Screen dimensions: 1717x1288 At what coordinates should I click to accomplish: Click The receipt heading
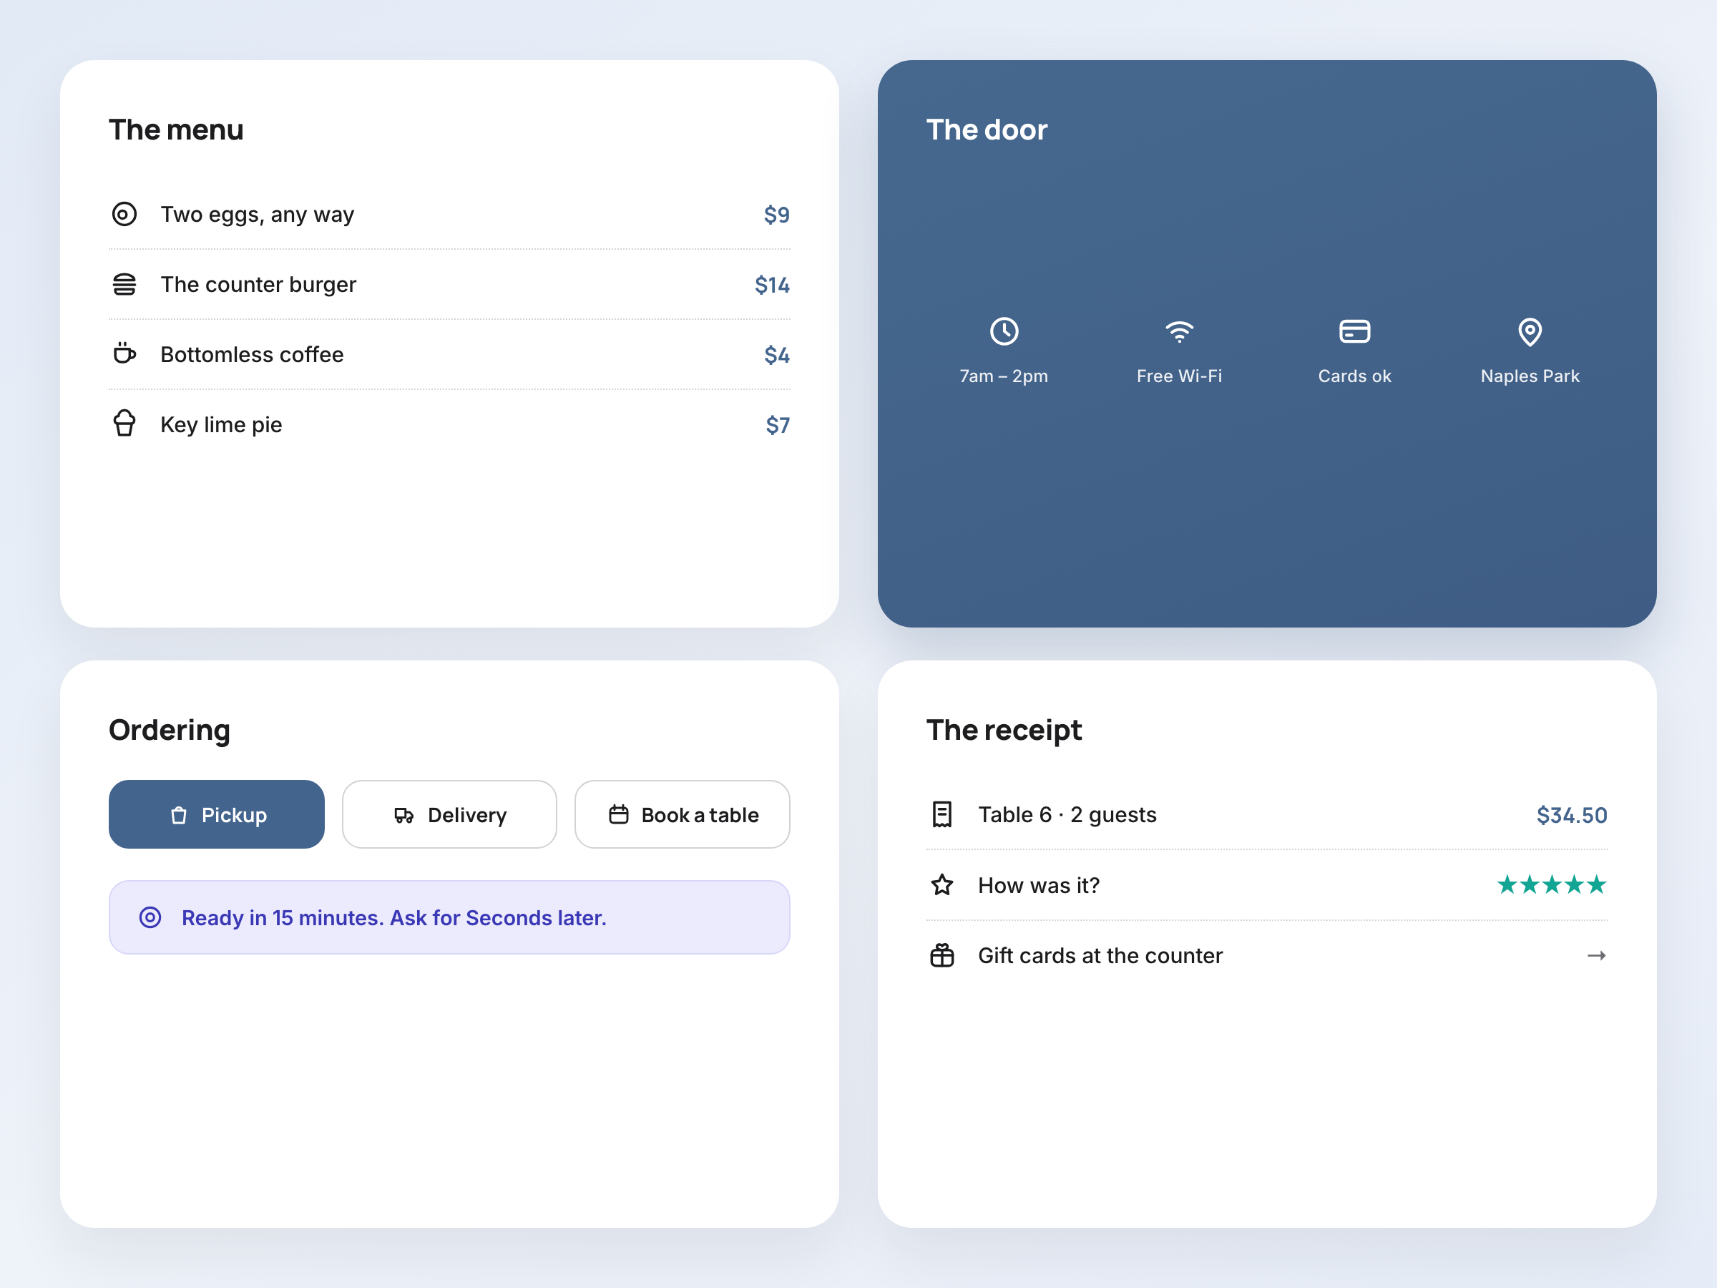[x=1004, y=731]
